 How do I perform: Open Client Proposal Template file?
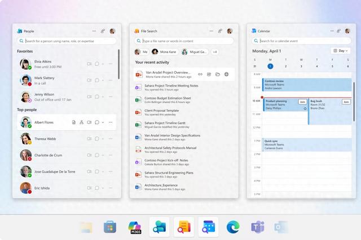pyautogui.click(x=184, y=112)
